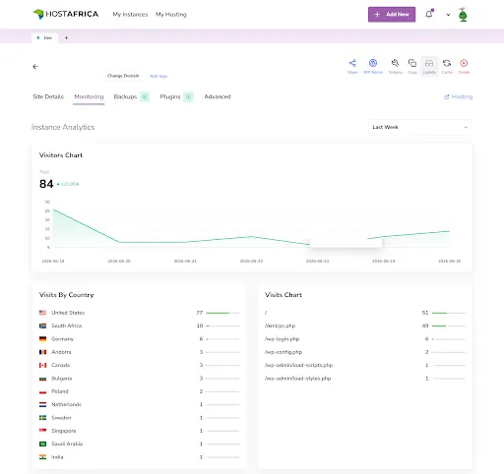Select the Monitoring tab
This screenshot has width=504, height=474.
click(x=89, y=96)
